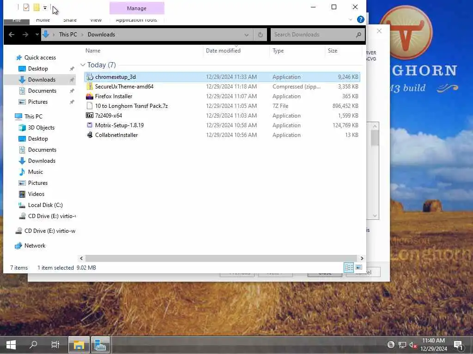Open the Windows Start menu

pyautogui.click(x=11, y=345)
